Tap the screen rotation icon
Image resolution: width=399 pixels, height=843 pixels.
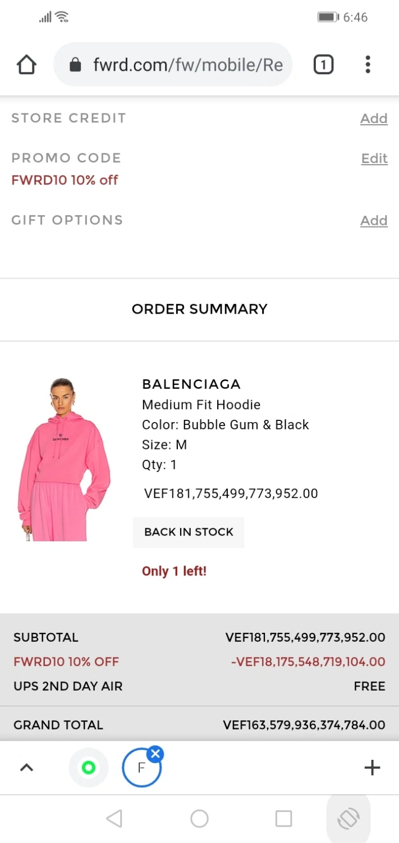[x=348, y=818]
